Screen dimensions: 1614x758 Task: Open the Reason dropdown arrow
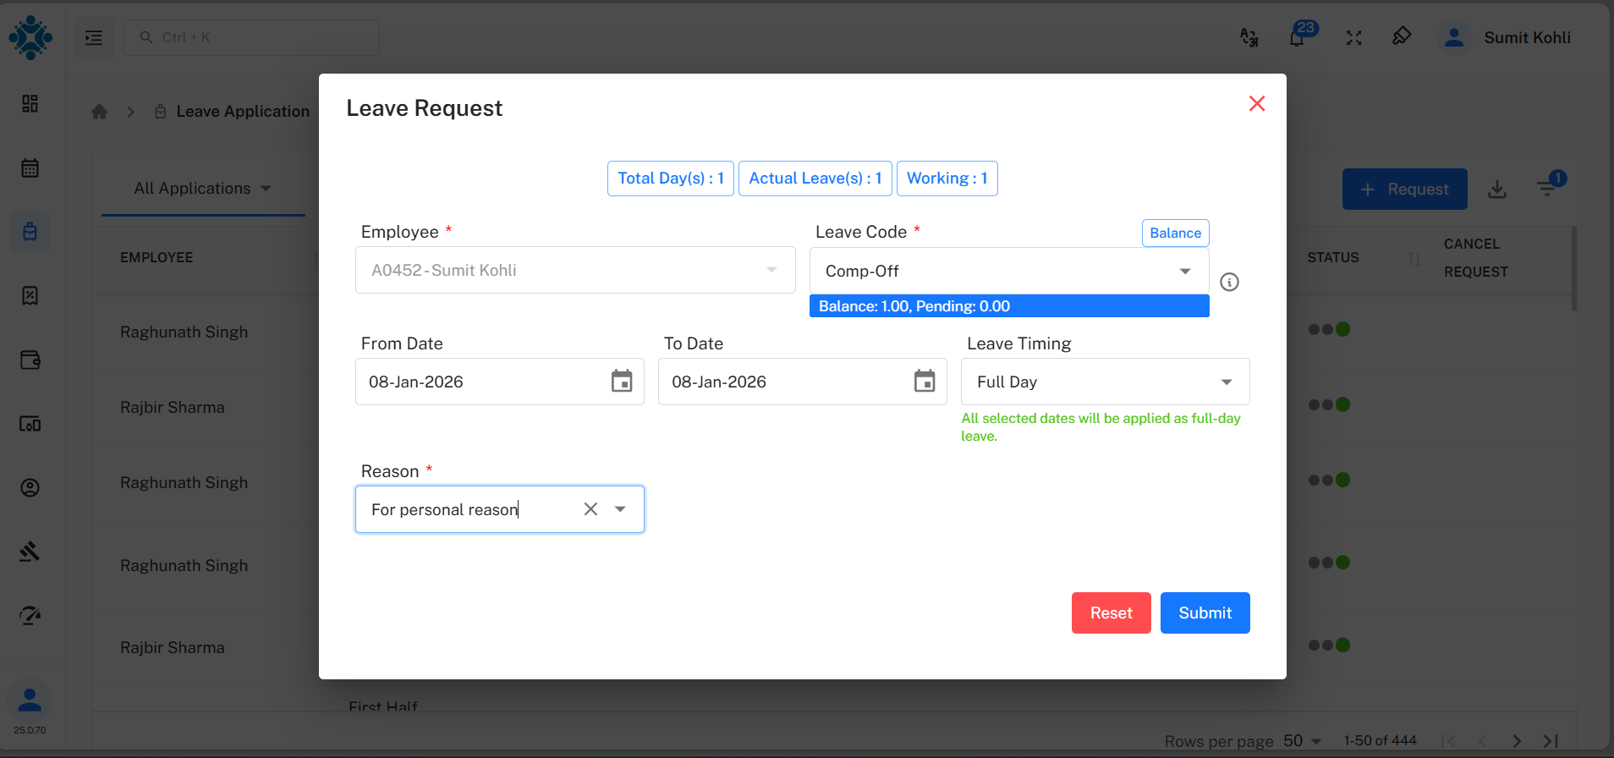620,509
